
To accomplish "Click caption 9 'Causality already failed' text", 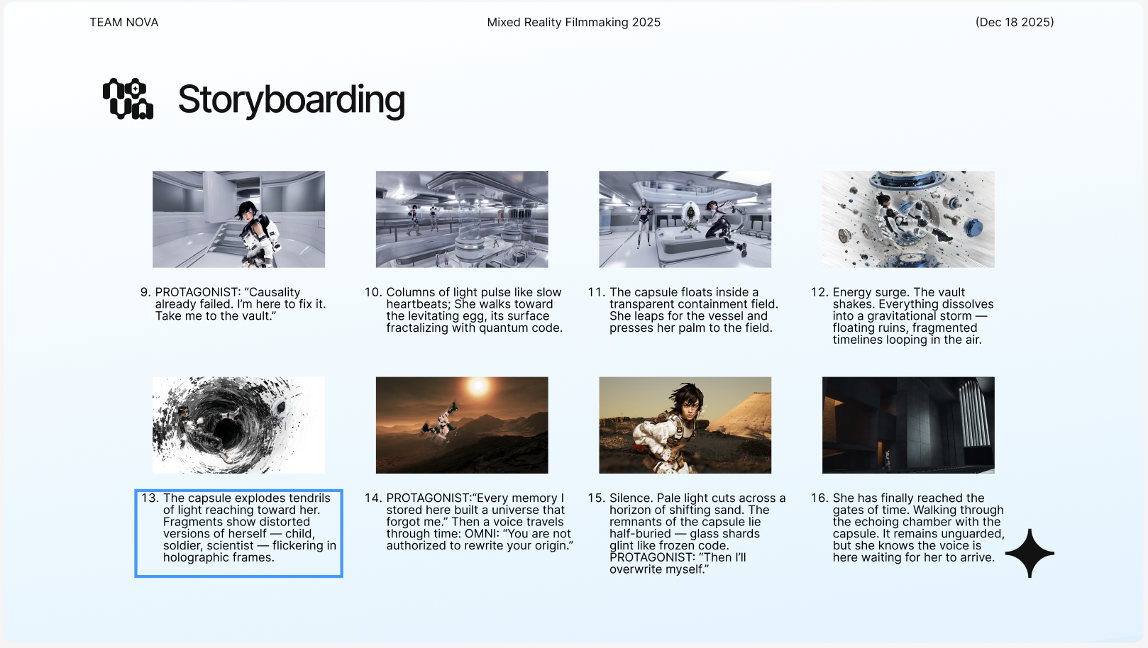I will (233, 304).
